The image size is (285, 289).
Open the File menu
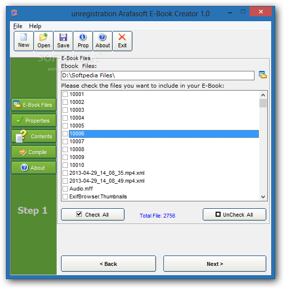[x=18, y=26]
